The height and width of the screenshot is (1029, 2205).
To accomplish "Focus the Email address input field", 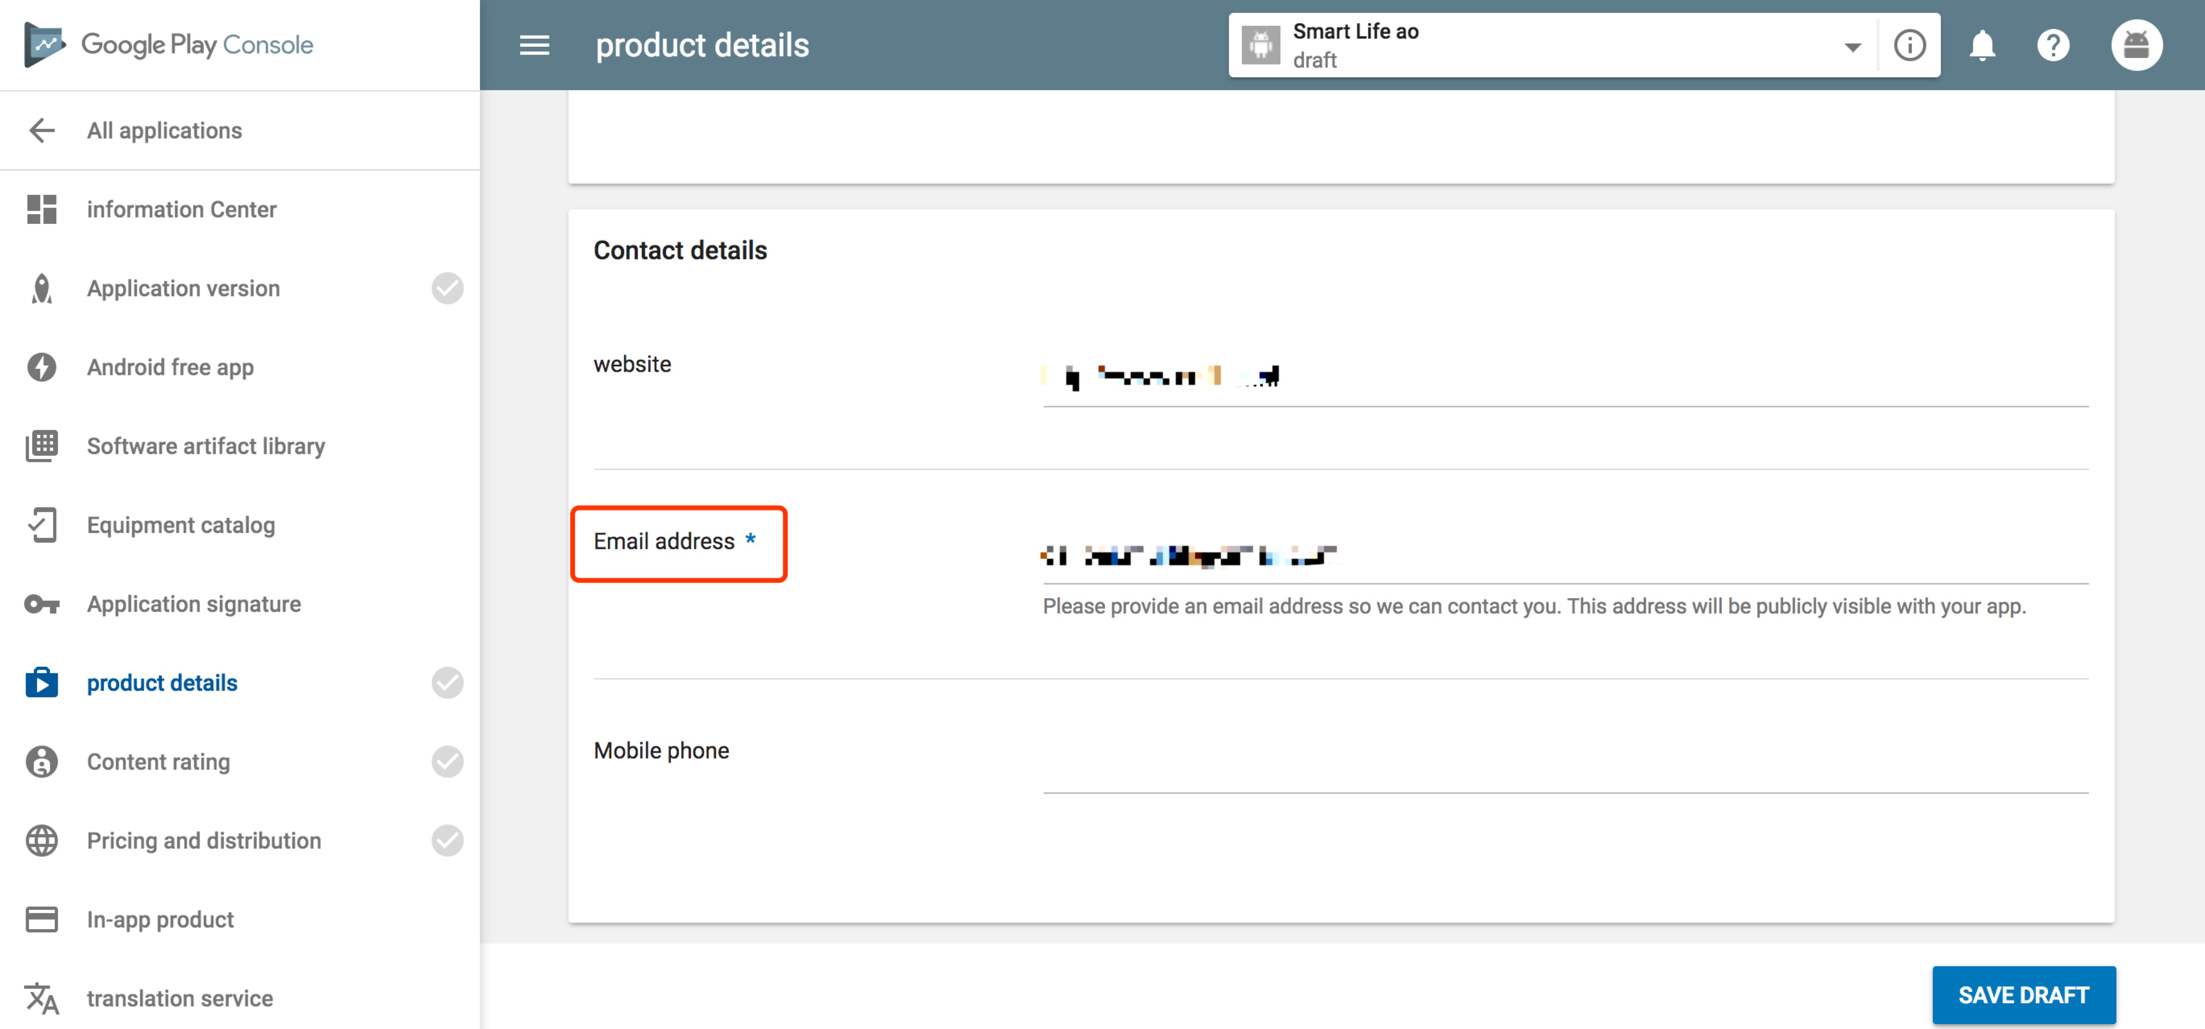I will pos(1565,556).
